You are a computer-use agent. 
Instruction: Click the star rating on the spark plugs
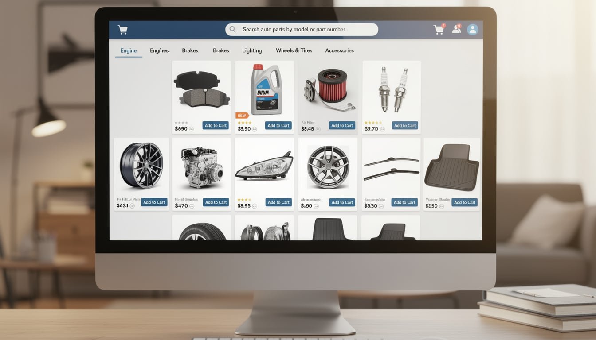(372, 123)
